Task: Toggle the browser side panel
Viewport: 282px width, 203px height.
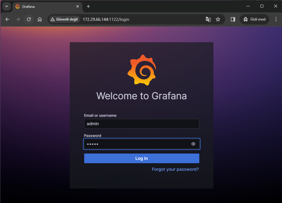Action: 233,19
